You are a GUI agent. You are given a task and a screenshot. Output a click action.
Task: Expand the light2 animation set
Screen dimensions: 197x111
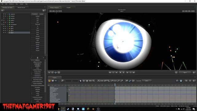coord(7,28)
